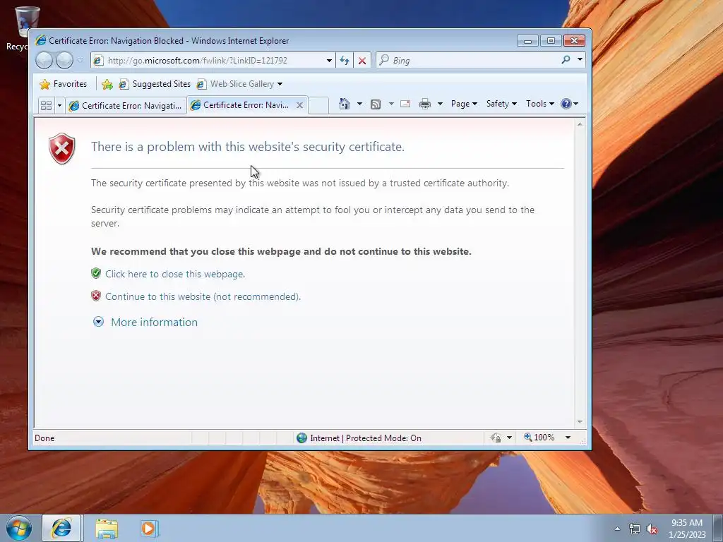Click the Forward navigation button

pos(64,61)
